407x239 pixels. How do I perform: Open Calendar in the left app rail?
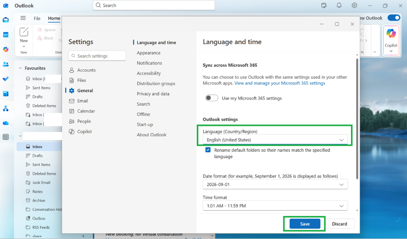click(x=6, y=35)
